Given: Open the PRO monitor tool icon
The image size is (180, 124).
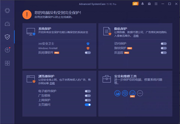Looking at the screenshot, I should [x=132, y=93].
